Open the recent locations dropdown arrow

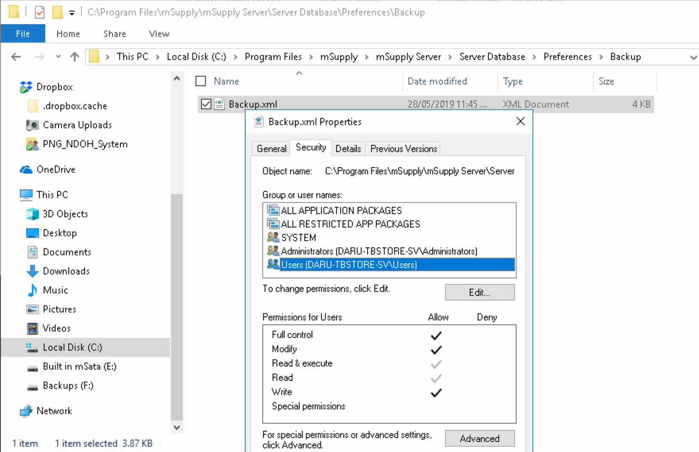(x=58, y=57)
